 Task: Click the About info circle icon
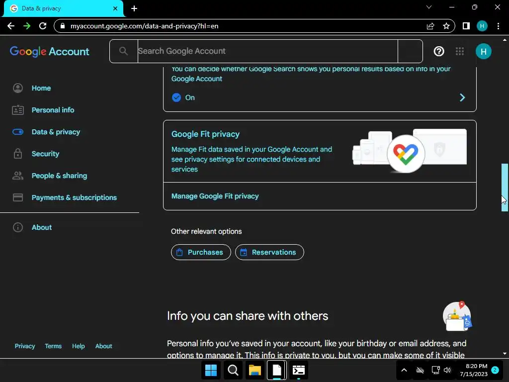pyautogui.click(x=18, y=227)
